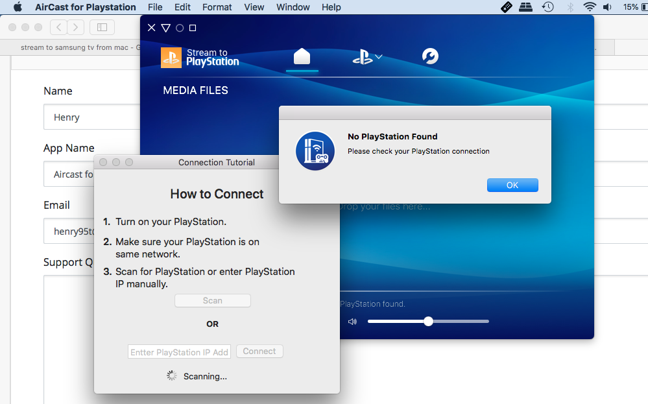Open the settings wrench icon

click(x=430, y=56)
